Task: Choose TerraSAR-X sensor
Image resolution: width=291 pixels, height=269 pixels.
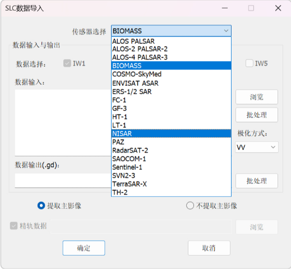Action: [171, 184]
